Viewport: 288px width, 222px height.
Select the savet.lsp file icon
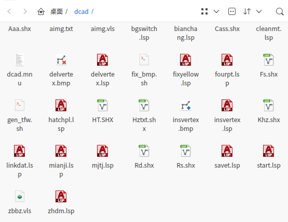227,151
